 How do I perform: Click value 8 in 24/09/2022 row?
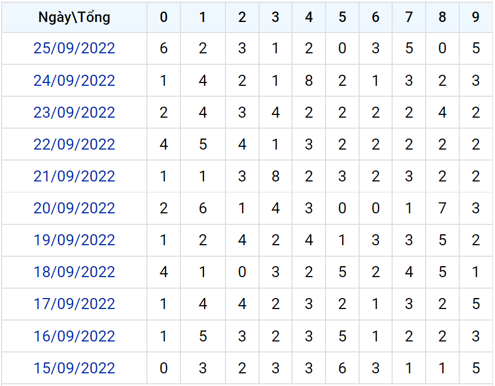pos(309,80)
